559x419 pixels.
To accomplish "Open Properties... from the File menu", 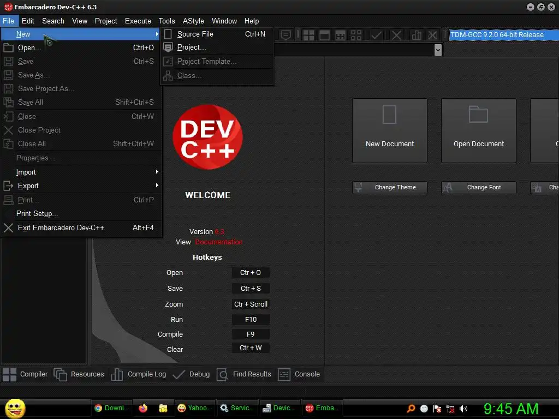I will coord(80,158).
